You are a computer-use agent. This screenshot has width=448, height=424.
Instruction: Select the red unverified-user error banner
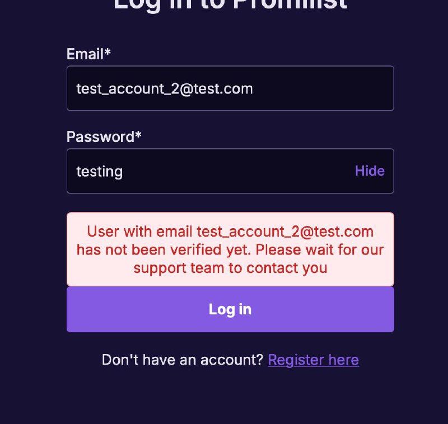(230, 249)
